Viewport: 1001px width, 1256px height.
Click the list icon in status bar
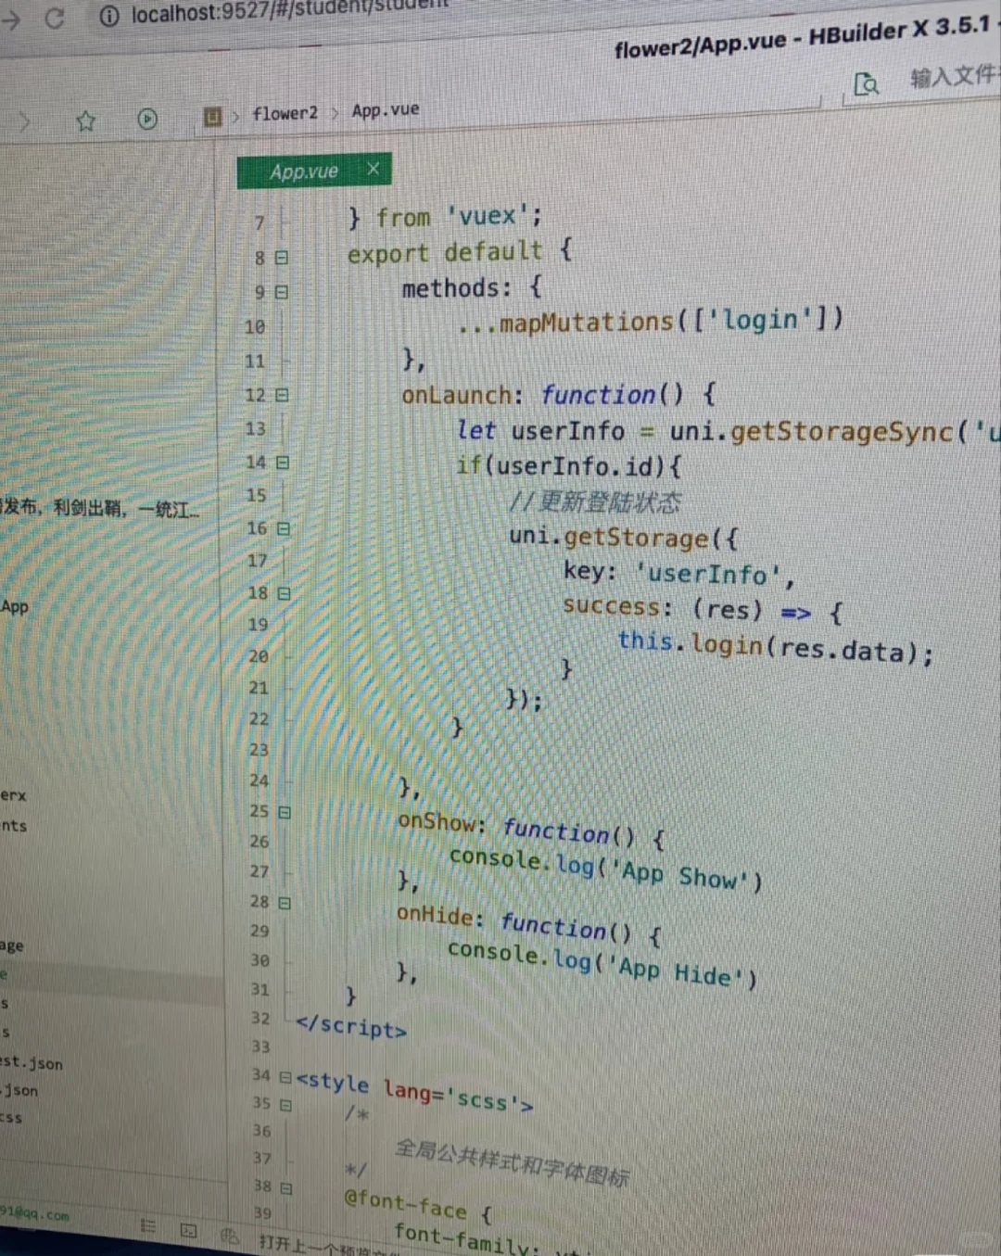click(147, 1226)
